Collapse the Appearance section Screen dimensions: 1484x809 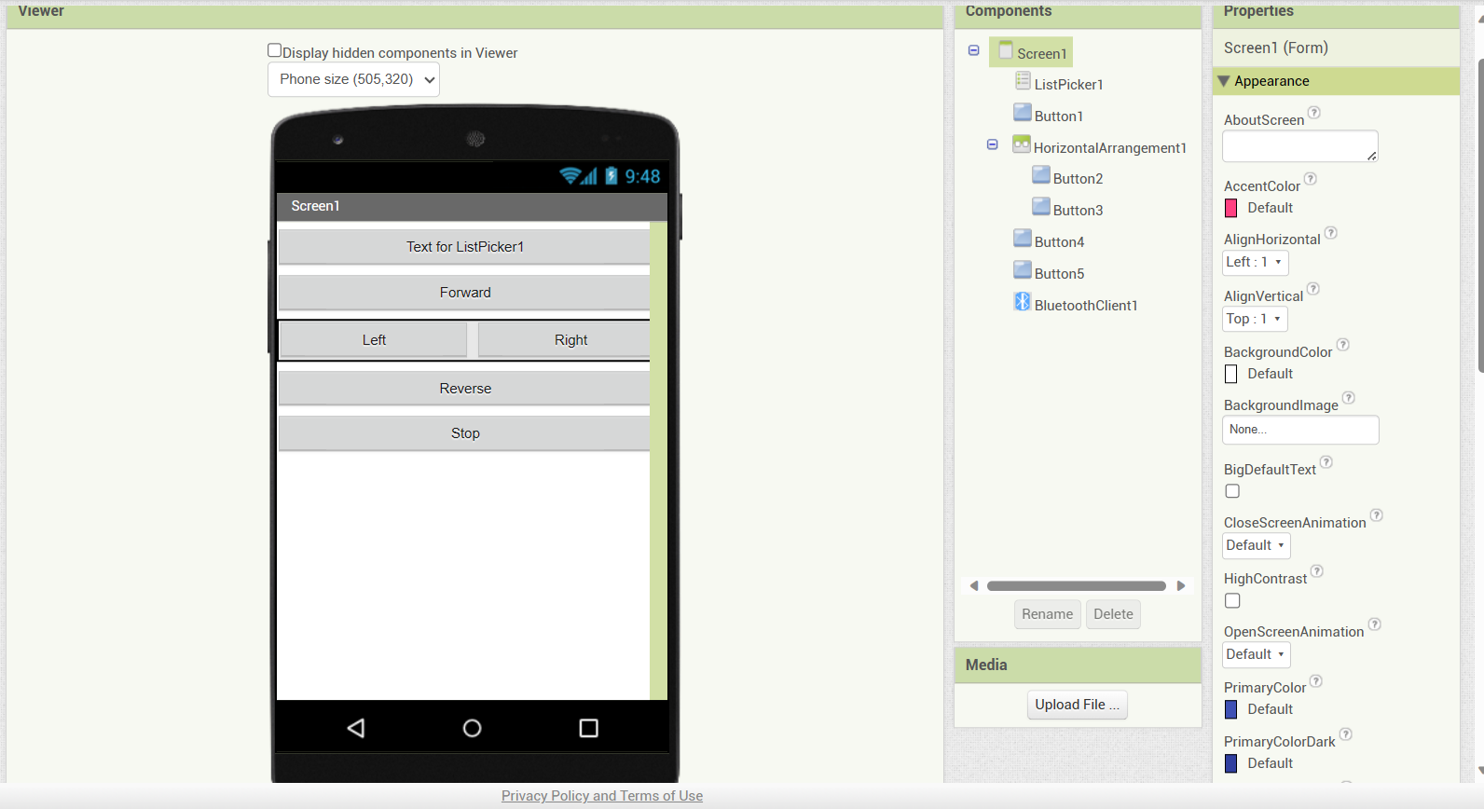point(1224,81)
